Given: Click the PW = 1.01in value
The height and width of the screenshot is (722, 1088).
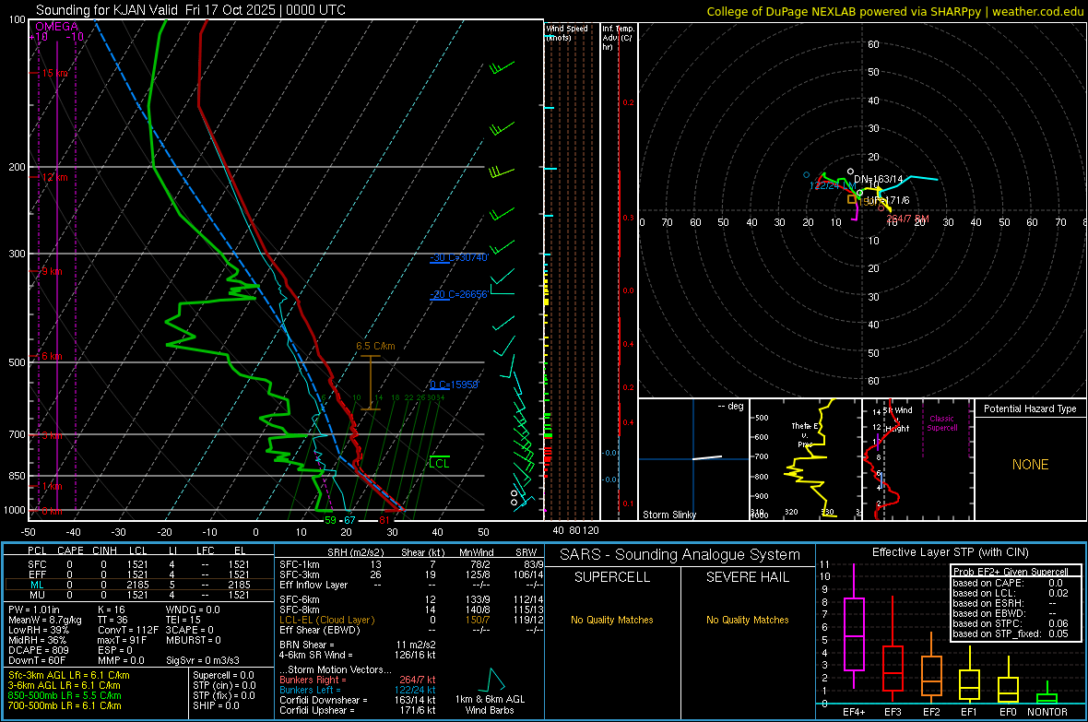Looking at the screenshot, I should tap(34, 610).
